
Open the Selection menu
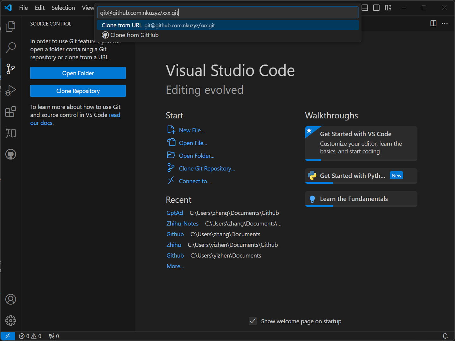tap(63, 8)
